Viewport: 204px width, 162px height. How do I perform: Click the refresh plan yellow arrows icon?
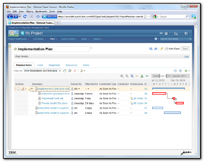coord(162,49)
